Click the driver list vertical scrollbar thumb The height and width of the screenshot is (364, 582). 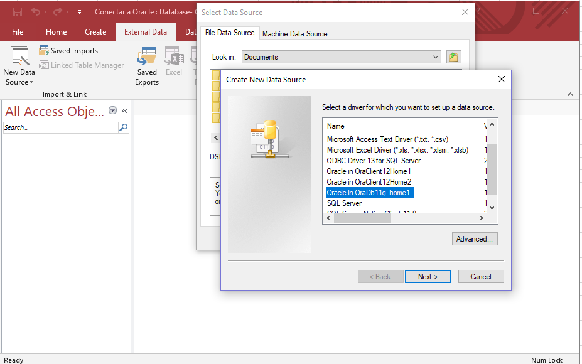click(x=492, y=169)
